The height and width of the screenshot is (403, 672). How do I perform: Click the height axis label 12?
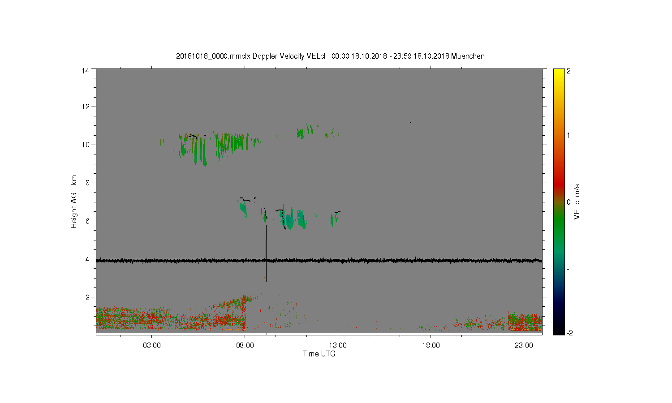pyautogui.click(x=86, y=107)
